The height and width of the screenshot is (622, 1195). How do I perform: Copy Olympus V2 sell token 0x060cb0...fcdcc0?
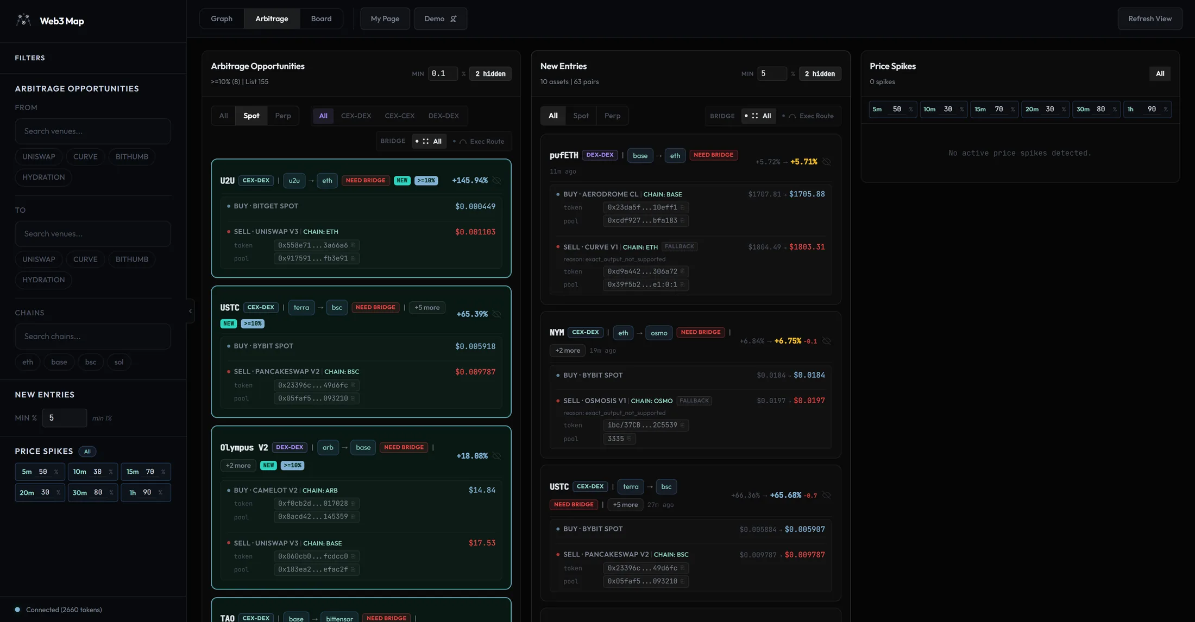coord(353,556)
